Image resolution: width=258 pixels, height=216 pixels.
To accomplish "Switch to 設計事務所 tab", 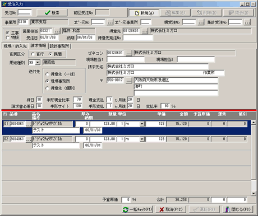I will (59, 46).
